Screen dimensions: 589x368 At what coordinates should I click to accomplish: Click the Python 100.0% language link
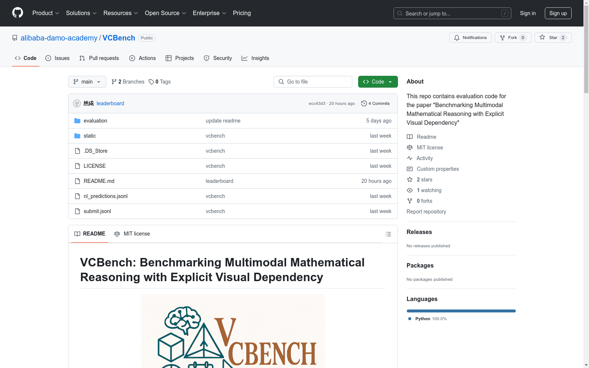click(x=427, y=319)
